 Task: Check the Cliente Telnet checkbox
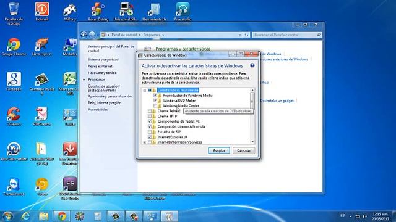[150, 111]
